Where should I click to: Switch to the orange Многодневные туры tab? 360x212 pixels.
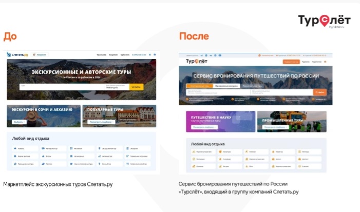pyautogui.click(x=200, y=86)
